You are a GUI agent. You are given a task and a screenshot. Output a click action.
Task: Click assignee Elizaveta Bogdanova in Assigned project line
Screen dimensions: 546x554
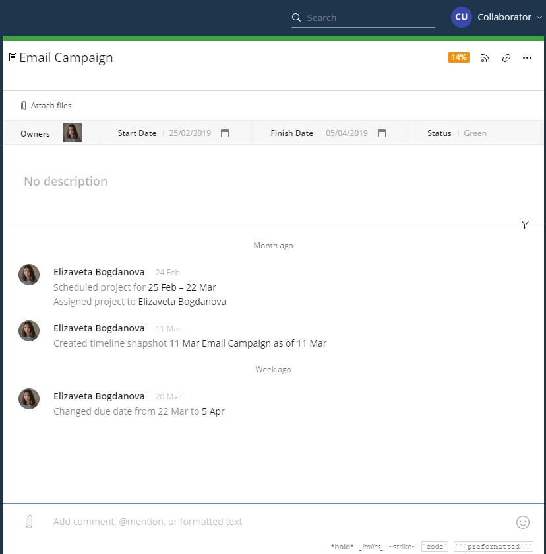(x=182, y=302)
